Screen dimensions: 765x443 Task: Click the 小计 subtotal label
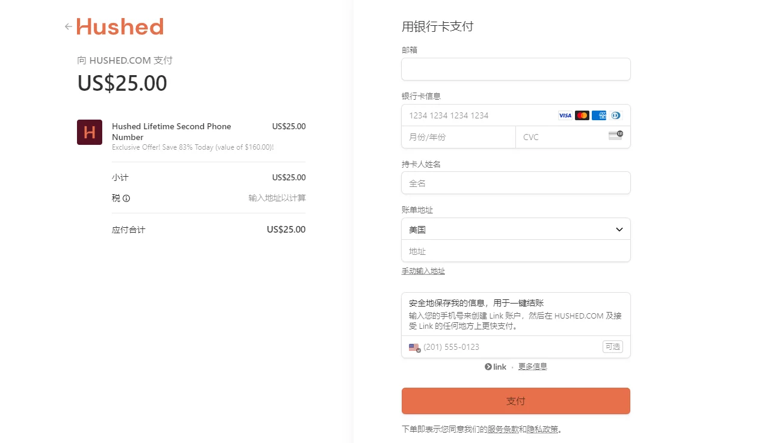pos(120,178)
